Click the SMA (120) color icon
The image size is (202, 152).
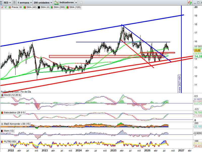[67, 7]
